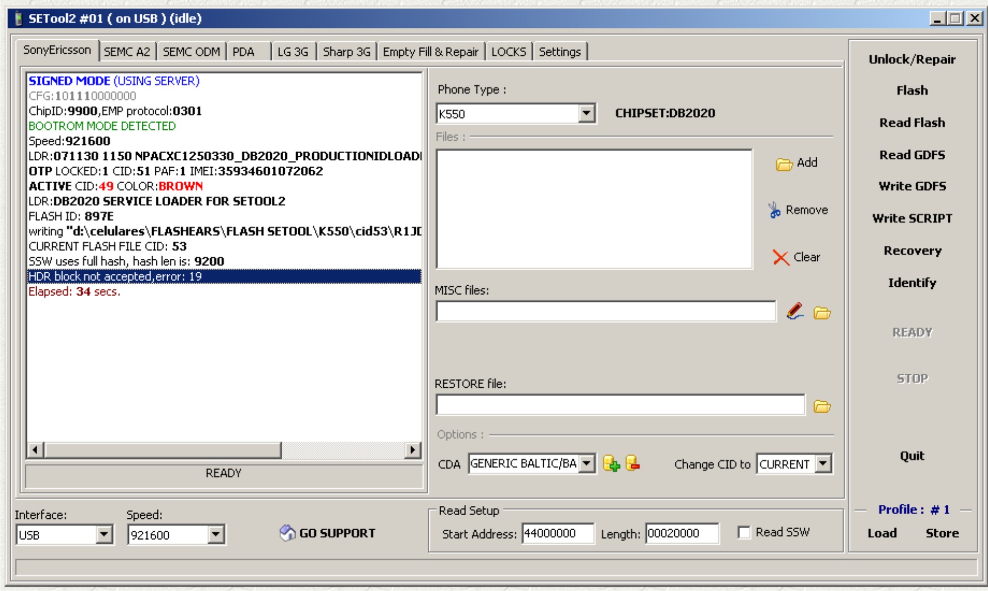Click the Remove scissors icon
The width and height of the screenshot is (988, 591).
coord(774,210)
